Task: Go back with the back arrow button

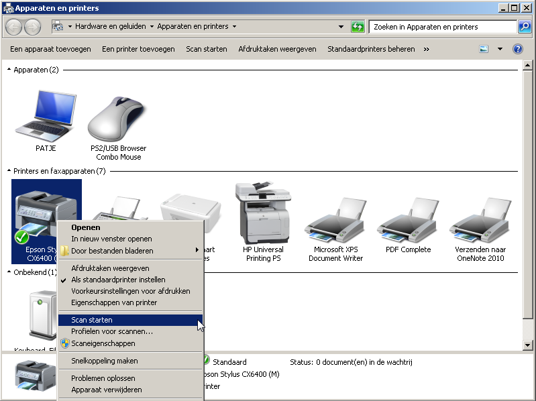Action: tap(13, 27)
